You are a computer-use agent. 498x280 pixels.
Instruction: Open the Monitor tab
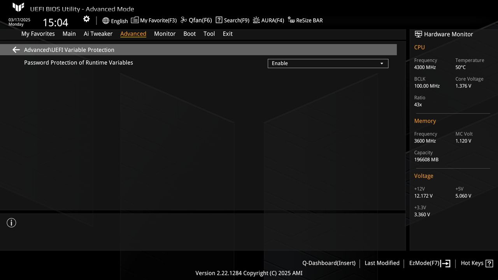coord(165,34)
